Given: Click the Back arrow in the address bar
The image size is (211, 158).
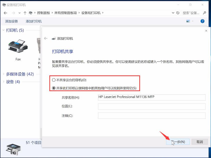Looking at the screenshot, I should [x=6, y=13].
